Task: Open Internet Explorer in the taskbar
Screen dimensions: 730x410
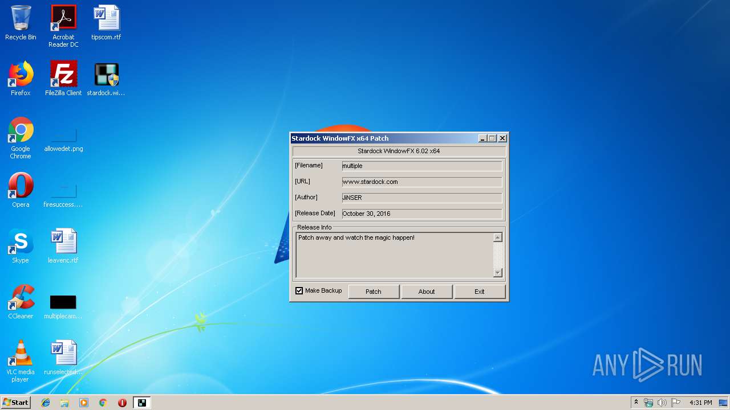Action: click(46, 403)
